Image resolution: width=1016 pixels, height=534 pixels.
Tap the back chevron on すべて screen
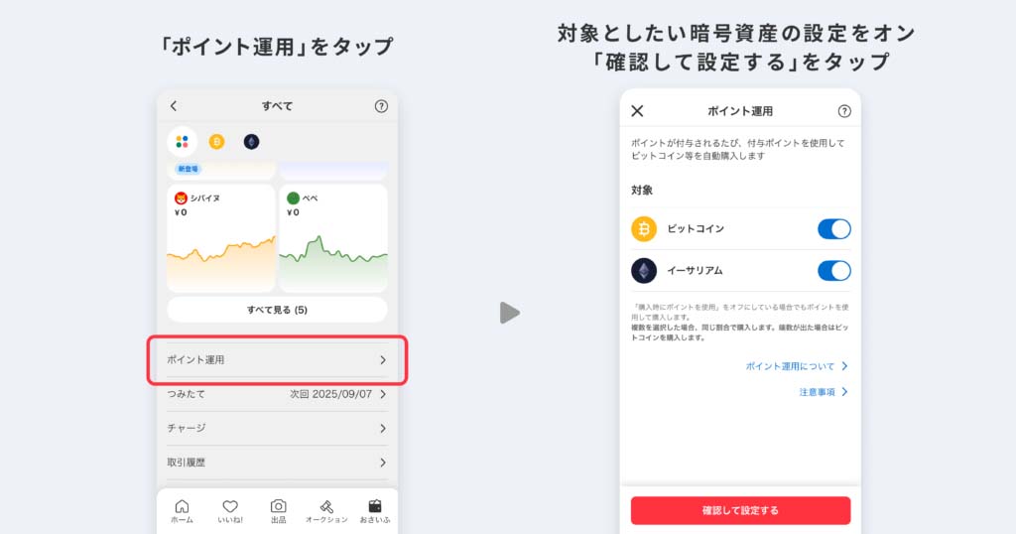tap(173, 105)
